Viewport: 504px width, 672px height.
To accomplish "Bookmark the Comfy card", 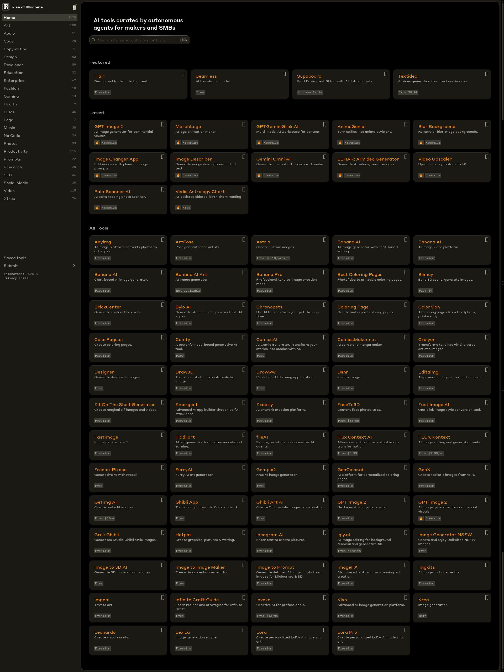I will click(244, 337).
